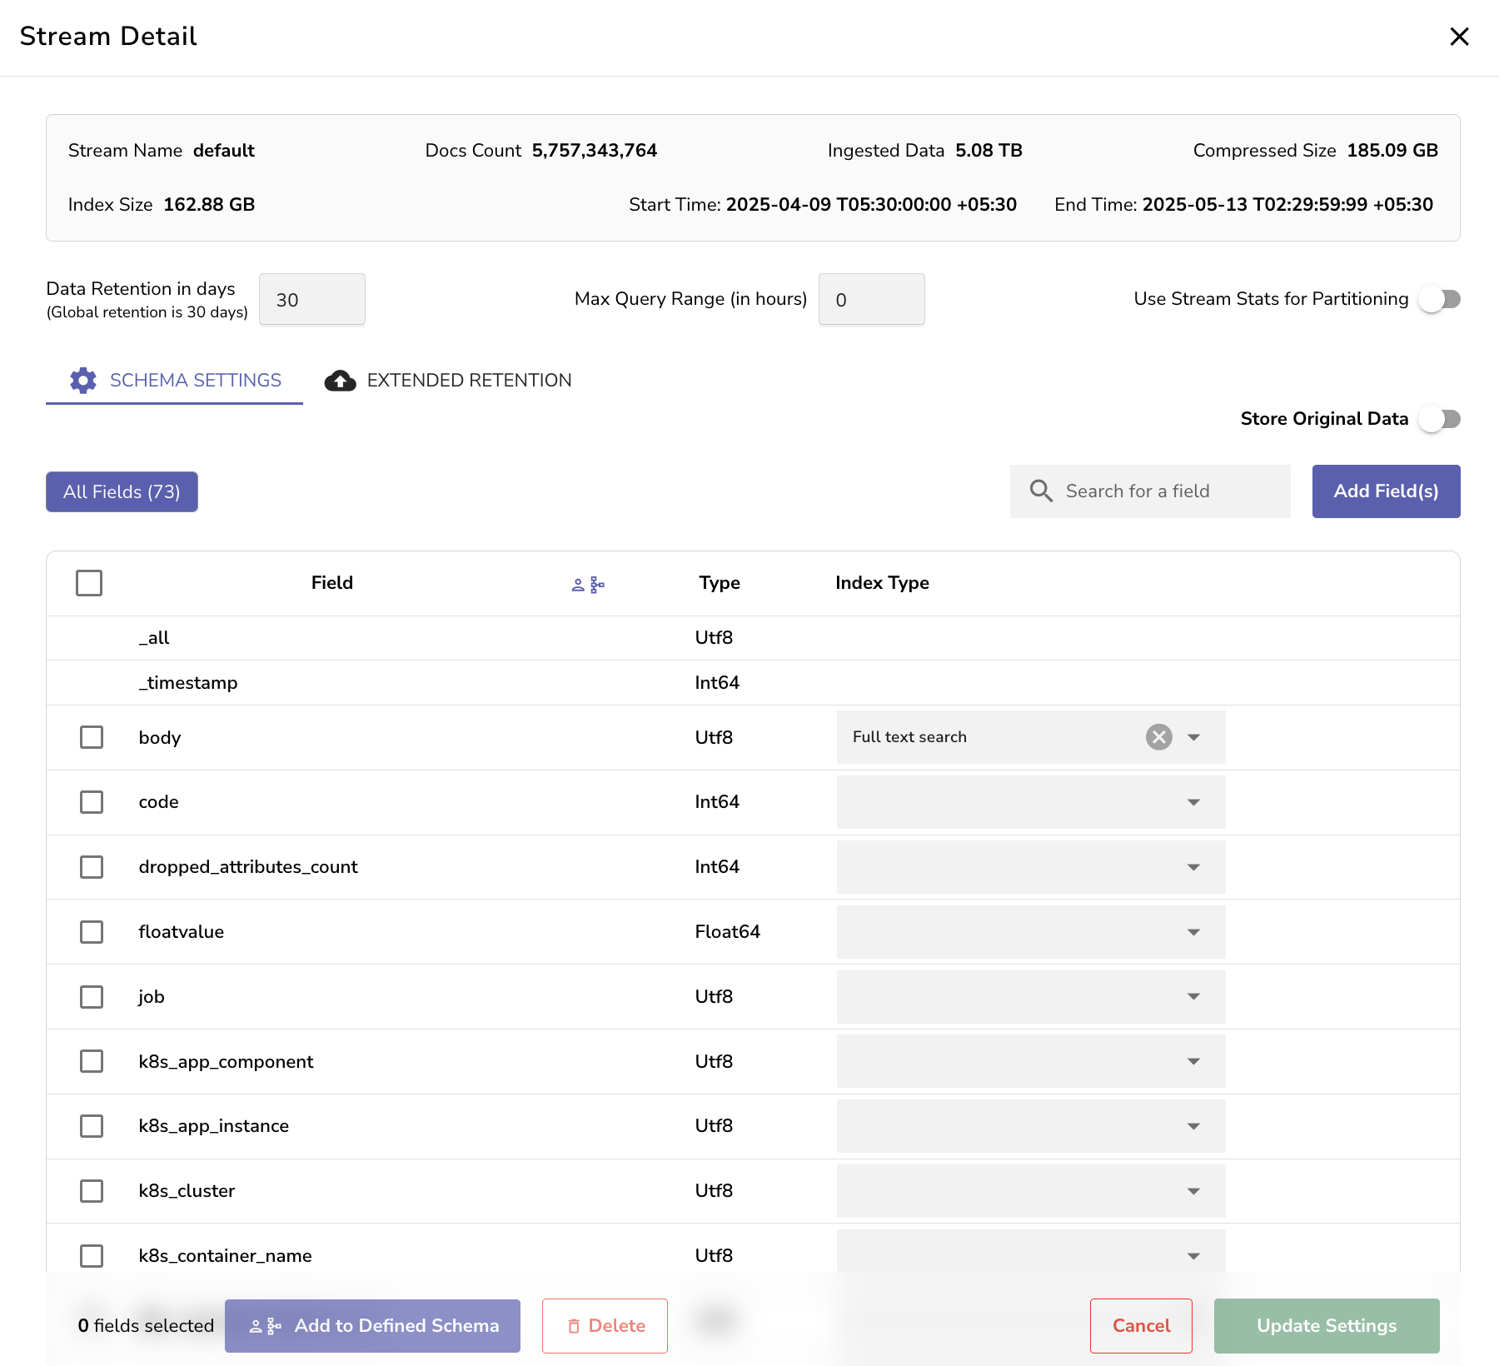Enable the Store Original Data switch

(1441, 419)
